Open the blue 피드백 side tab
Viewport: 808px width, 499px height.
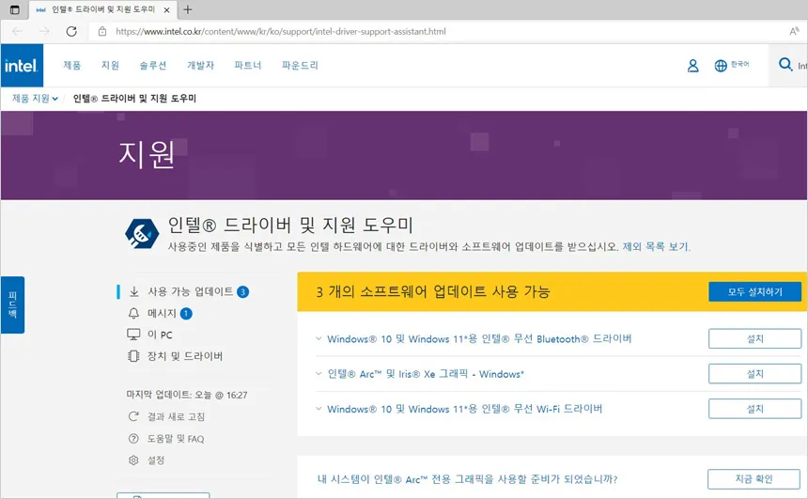[x=13, y=304]
